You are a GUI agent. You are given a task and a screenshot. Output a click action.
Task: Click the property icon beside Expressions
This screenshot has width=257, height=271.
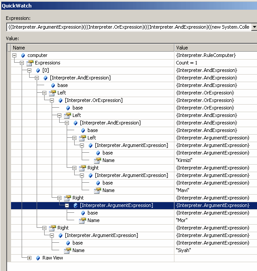pos(30,63)
